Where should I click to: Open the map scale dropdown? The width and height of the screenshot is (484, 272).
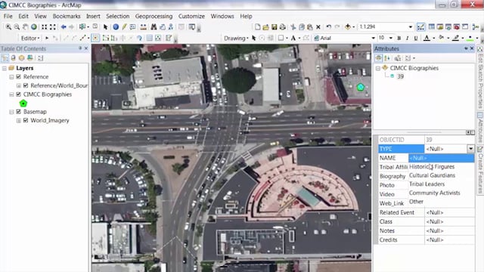[x=410, y=27]
